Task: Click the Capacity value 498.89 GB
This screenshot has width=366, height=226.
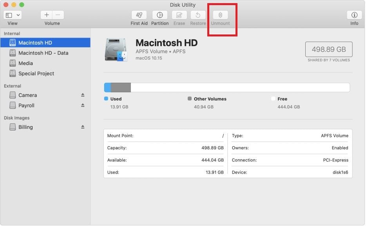Action: click(x=213, y=148)
